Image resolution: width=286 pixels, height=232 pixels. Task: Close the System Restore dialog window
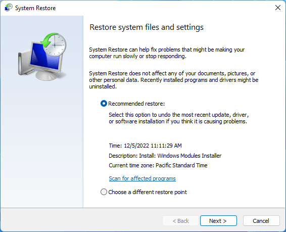pyautogui.click(x=278, y=8)
